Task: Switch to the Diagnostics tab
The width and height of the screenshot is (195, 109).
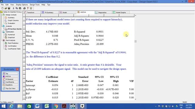Action: pos(104,12)
